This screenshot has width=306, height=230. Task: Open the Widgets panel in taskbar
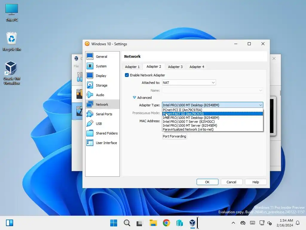(x=10, y=223)
